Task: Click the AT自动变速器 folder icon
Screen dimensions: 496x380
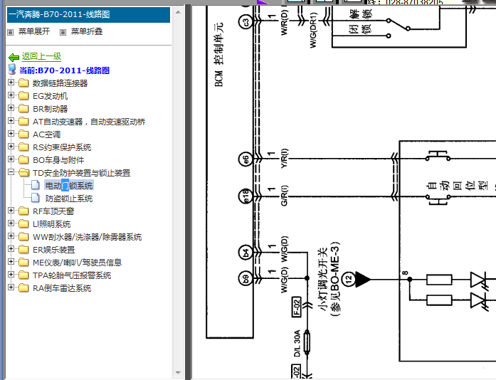Action: 23,121
